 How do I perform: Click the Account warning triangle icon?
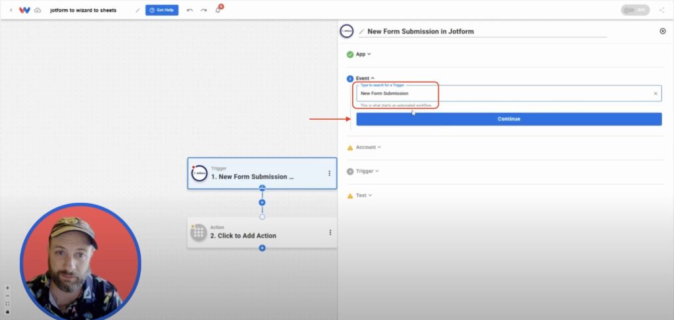tap(350, 147)
